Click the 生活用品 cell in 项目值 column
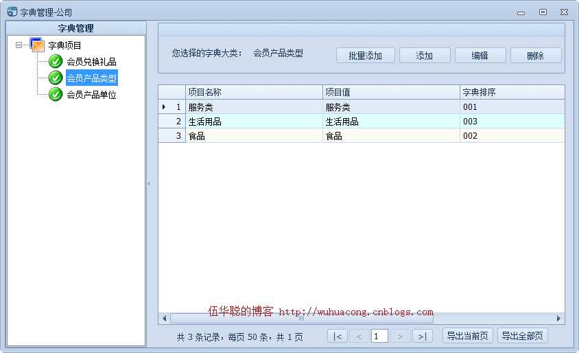Image resolution: width=579 pixels, height=353 pixels. 392,122
